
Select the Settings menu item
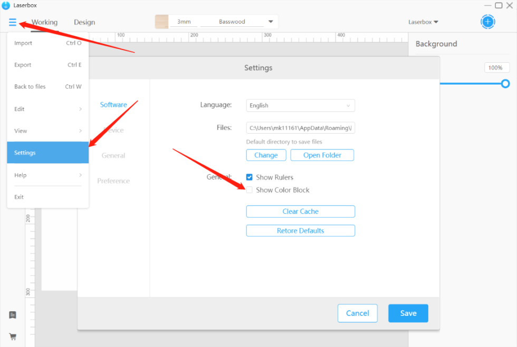pyautogui.click(x=48, y=153)
